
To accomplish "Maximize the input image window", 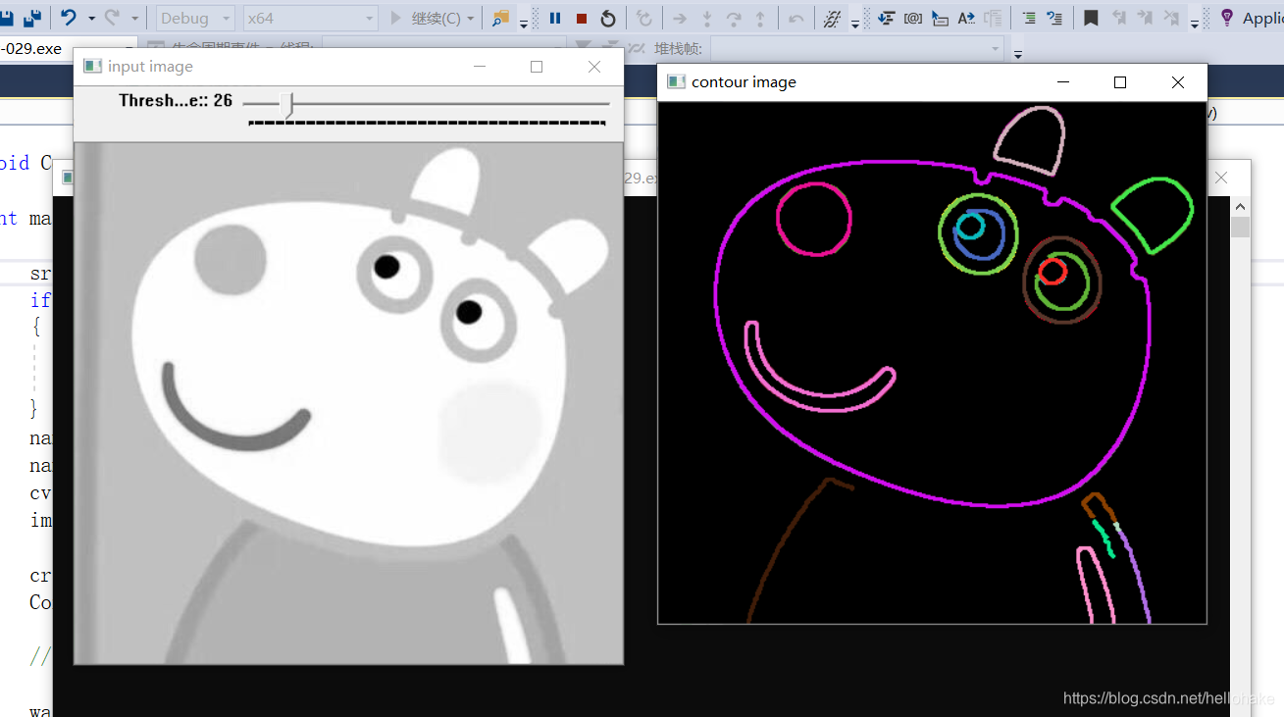I will tap(537, 67).
